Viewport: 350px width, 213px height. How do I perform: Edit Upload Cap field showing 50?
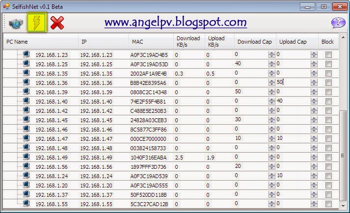tap(294, 82)
